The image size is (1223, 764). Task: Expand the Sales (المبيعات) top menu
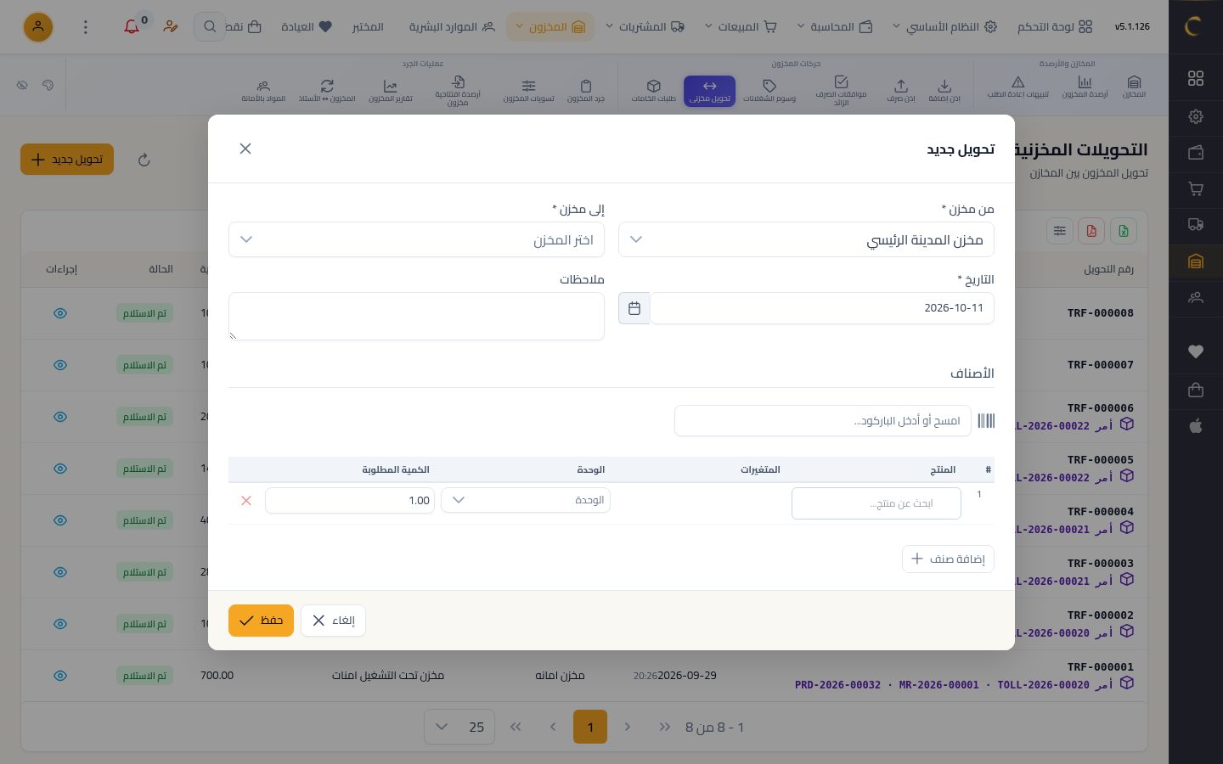coord(741,27)
